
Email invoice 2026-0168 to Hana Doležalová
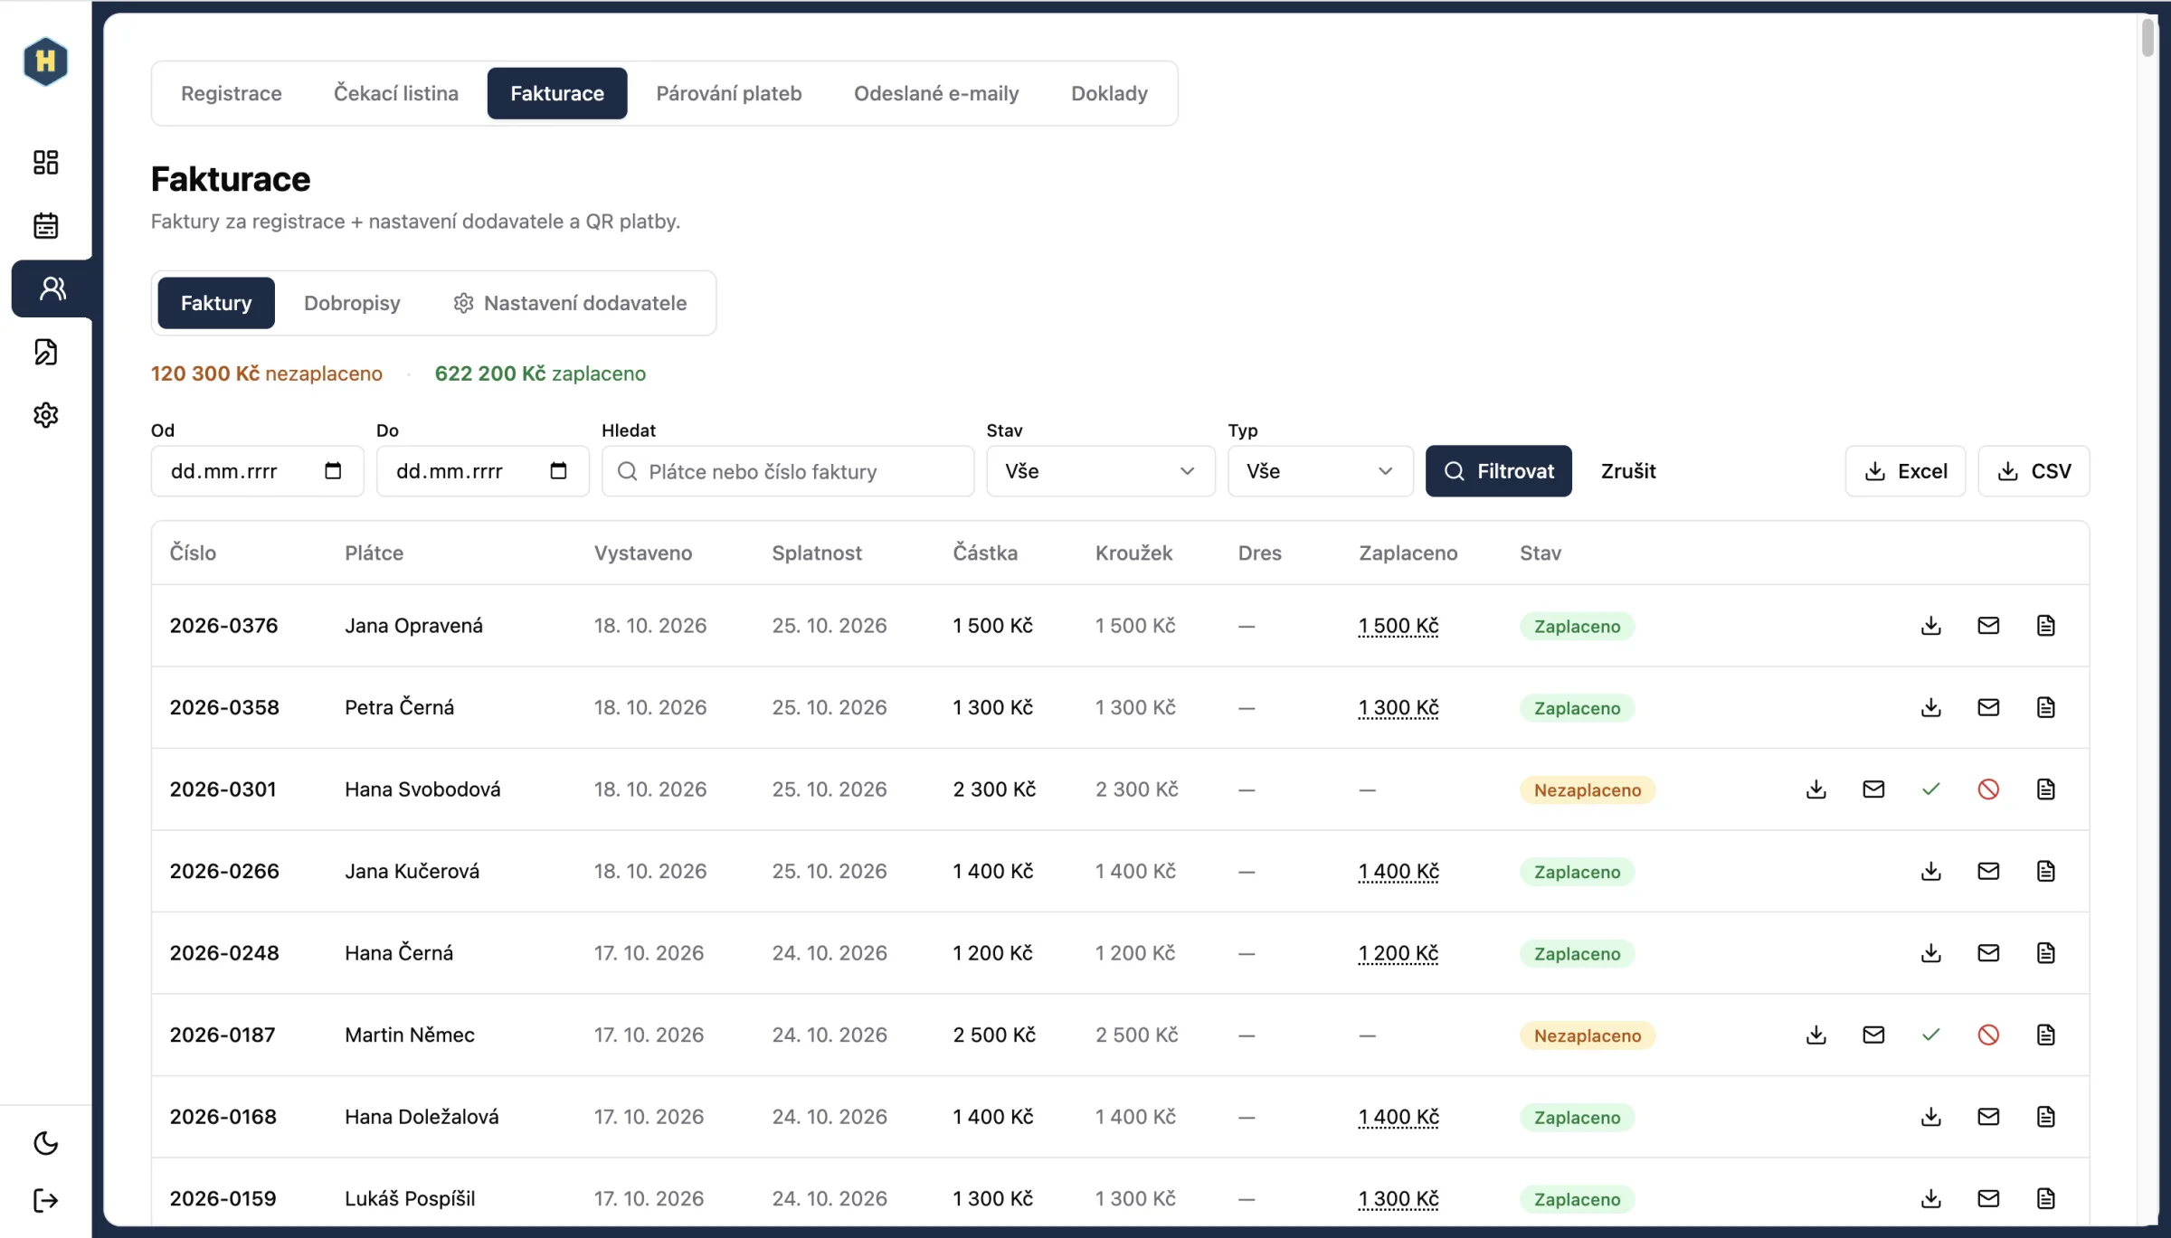point(1988,1117)
